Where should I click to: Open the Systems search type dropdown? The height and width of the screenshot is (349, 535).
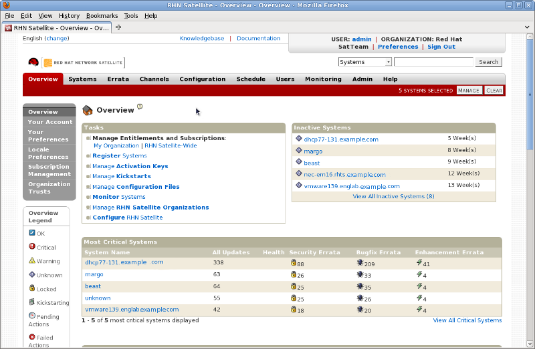364,62
